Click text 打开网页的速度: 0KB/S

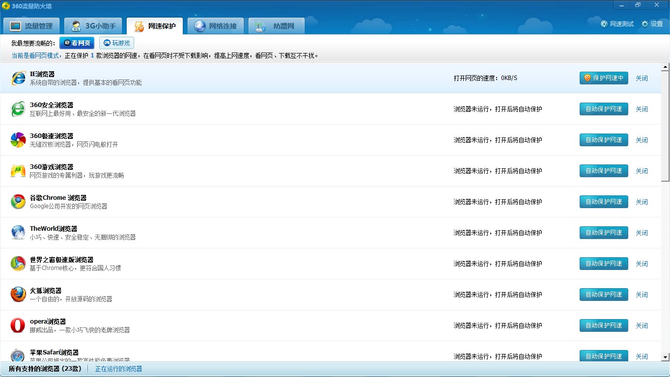tap(485, 78)
